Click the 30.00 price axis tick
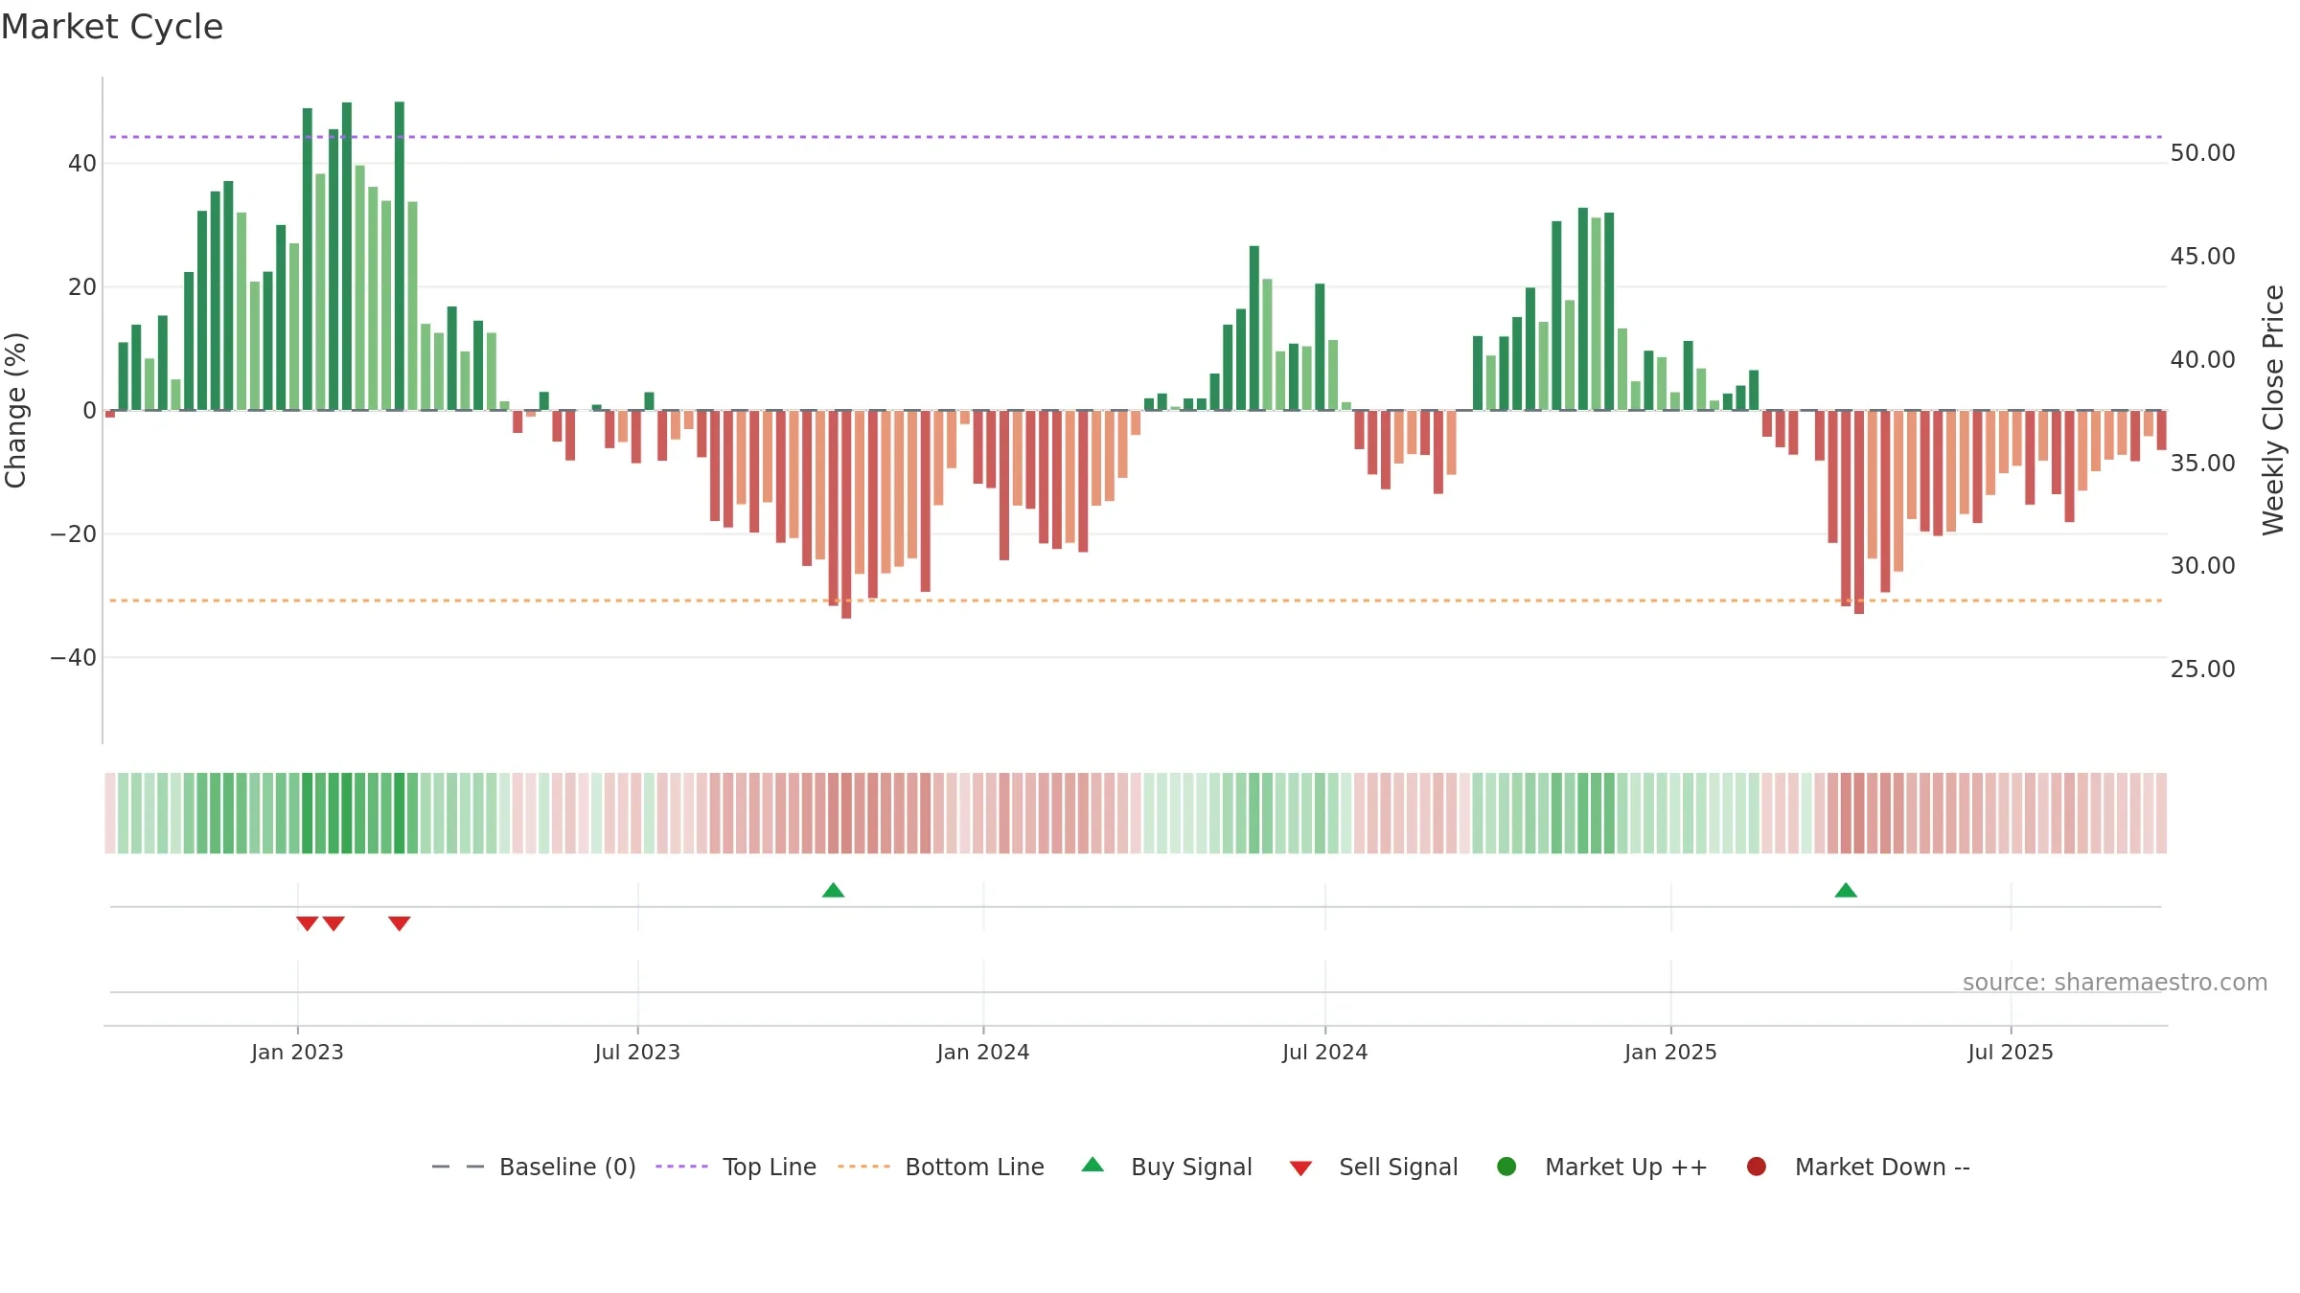Image resolution: width=2300 pixels, height=1293 pixels. pyautogui.click(x=2202, y=565)
